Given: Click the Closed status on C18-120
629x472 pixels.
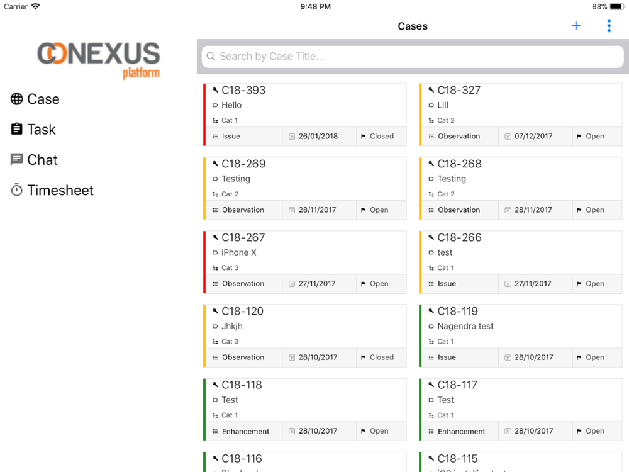Looking at the screenshot, I should pyautogui.click(x=381, y=357).
